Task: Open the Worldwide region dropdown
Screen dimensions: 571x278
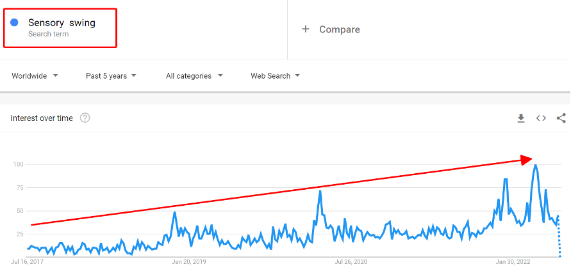Action: click(35, 76)
